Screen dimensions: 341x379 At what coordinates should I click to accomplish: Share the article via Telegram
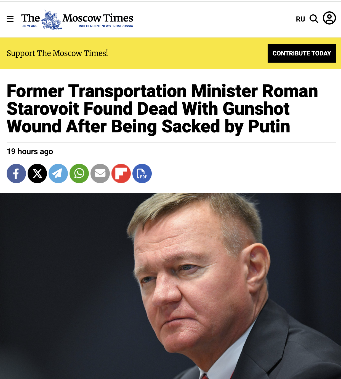(x=58, y=174)
